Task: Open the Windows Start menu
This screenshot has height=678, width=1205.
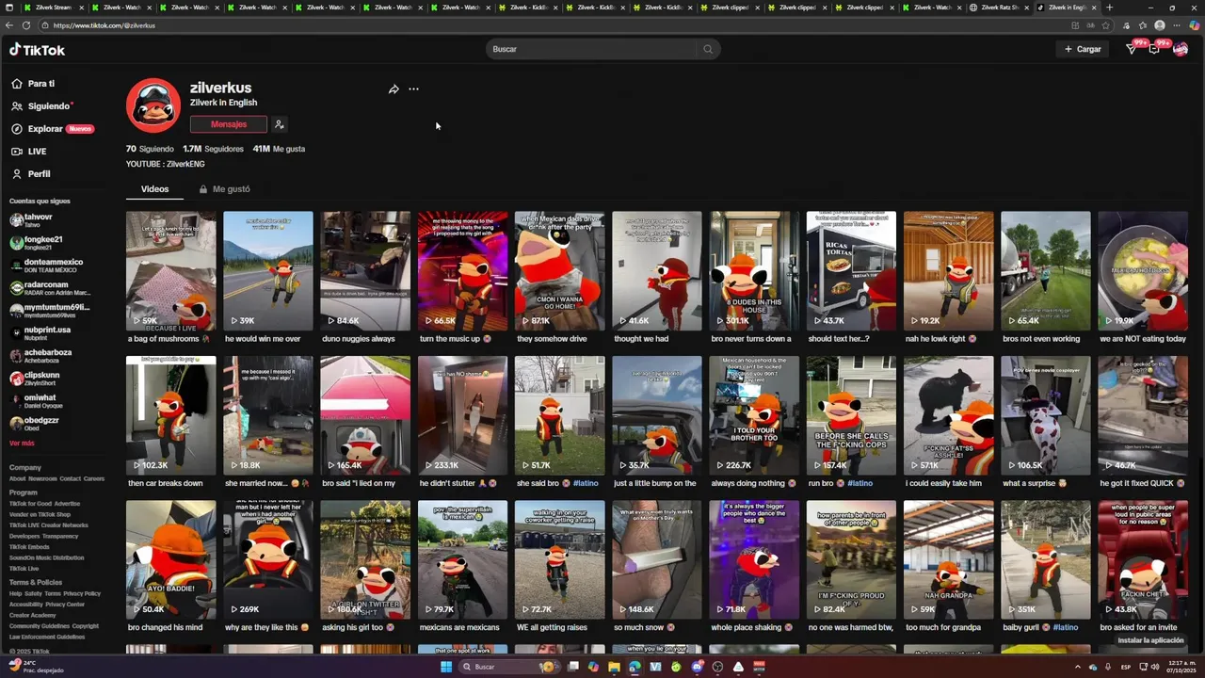Action: coord(446,667)
